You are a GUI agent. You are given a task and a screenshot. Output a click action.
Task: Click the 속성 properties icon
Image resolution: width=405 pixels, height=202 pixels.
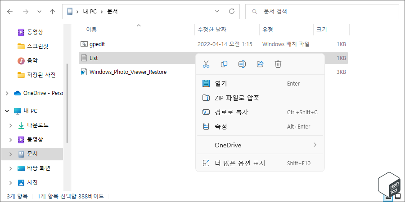point(206,126)
